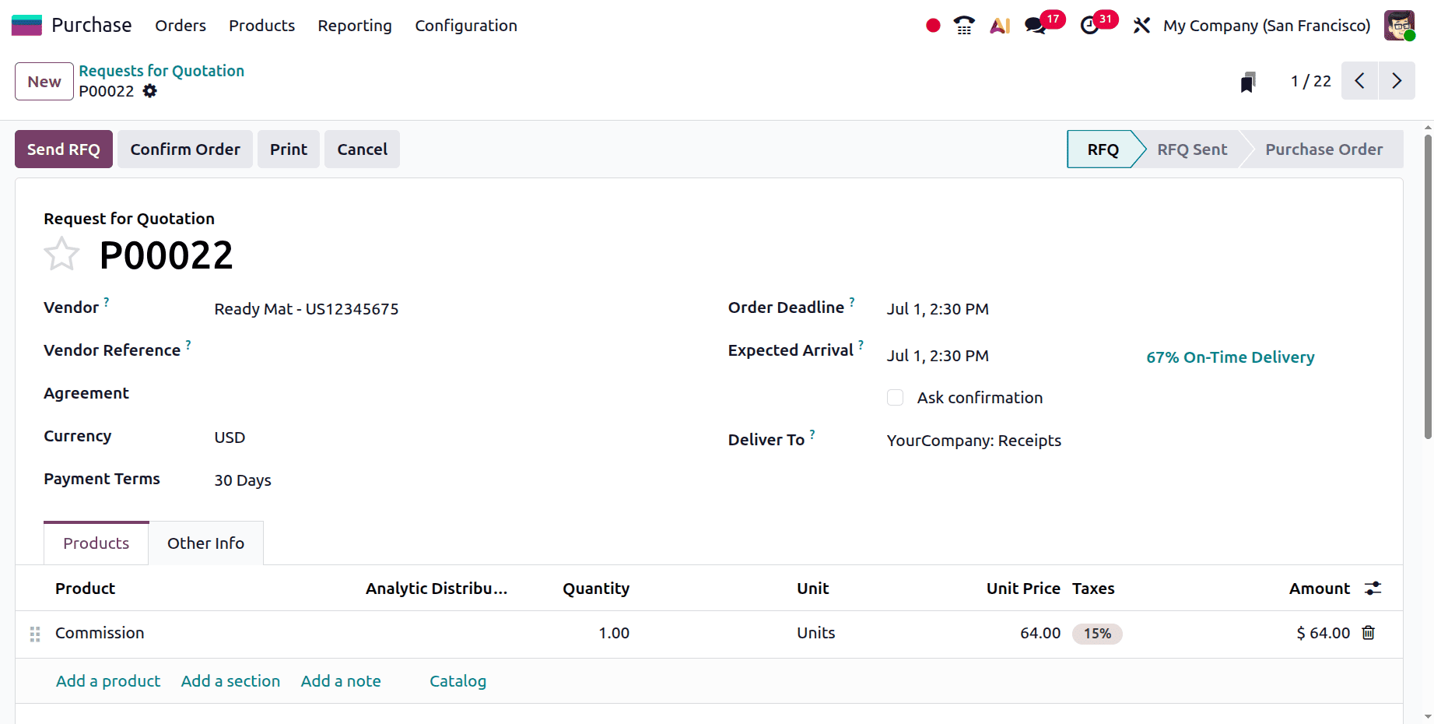Open the VoIP phone icon

[x=964, y=26]
